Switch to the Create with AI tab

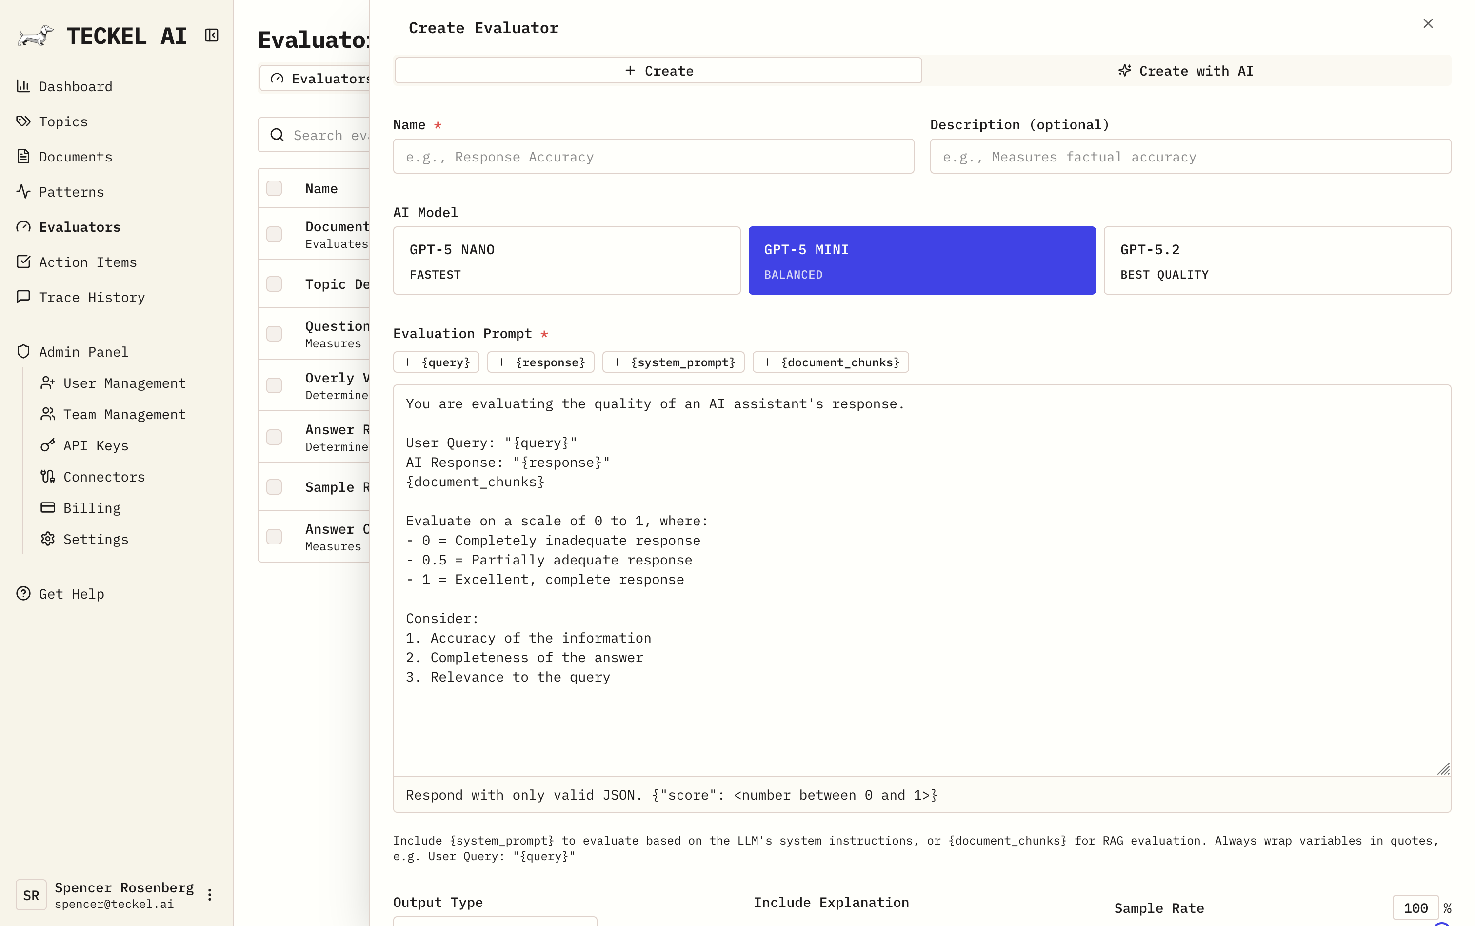point(1186,70)
